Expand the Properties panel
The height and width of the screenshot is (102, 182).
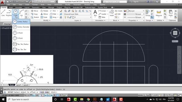(x=133, y=20)
